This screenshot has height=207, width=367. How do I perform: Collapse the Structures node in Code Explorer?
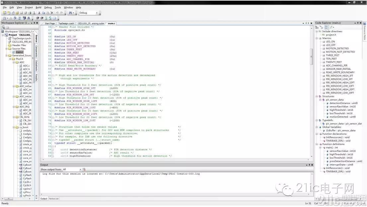click(x=317, y=96)
